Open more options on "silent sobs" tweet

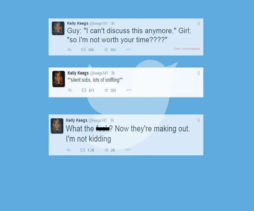coord(129,90)
